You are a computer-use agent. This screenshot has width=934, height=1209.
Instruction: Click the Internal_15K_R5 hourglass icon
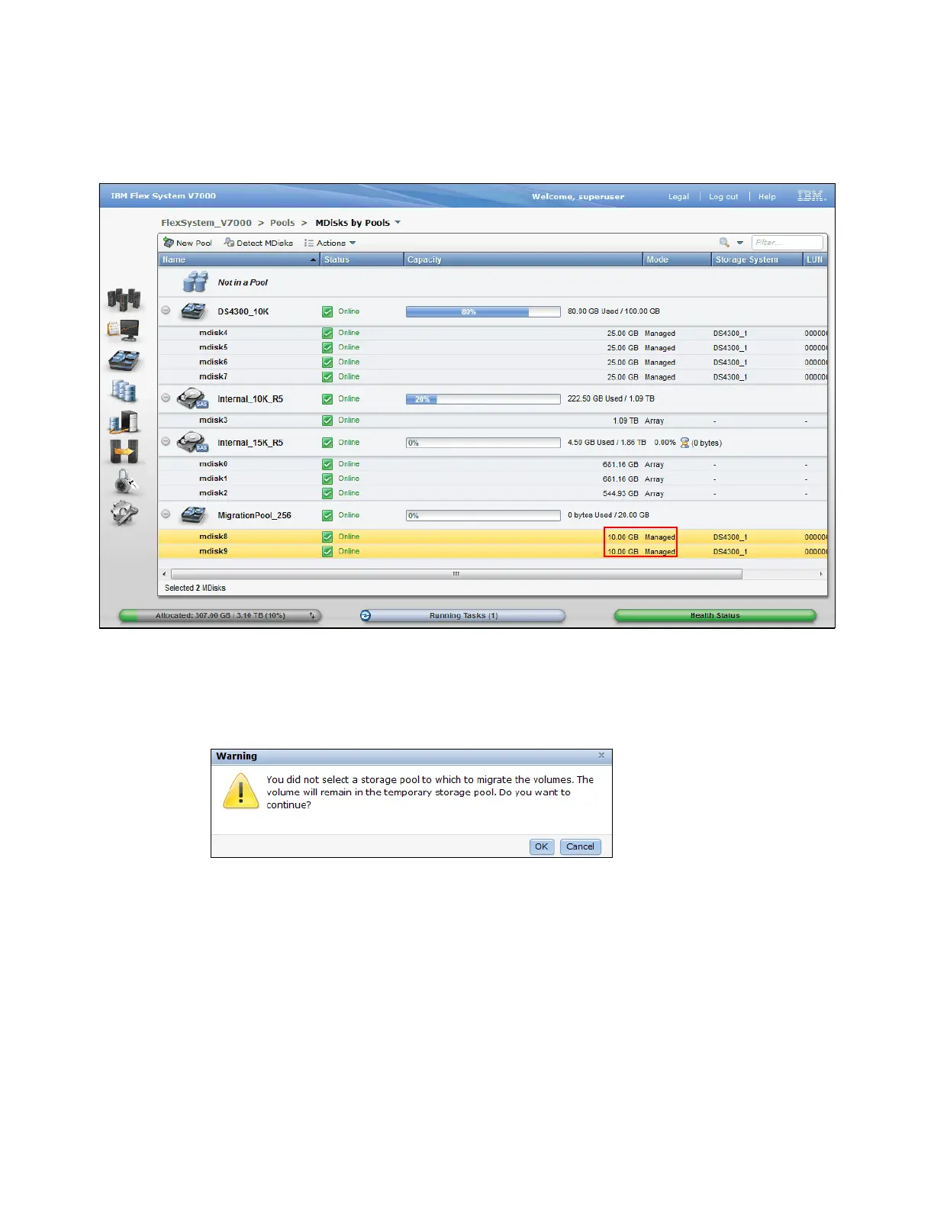click(684, 443)
